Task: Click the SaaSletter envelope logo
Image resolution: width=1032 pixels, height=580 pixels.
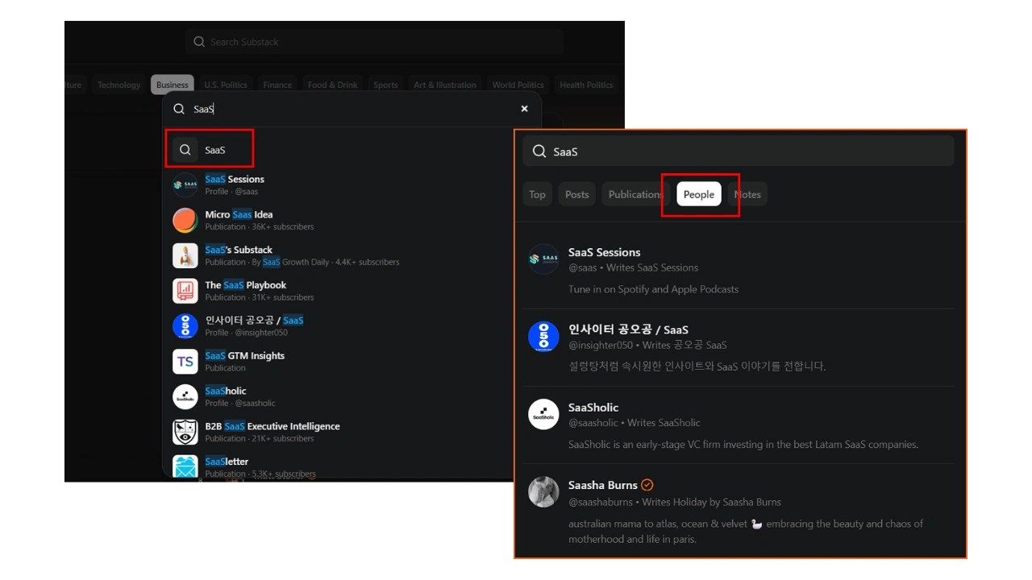Action: pyautogui.click(x=185, y=467)
